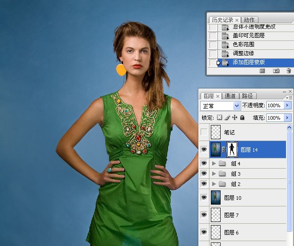294x246 pixels.
Task: Click the 组 2 folder icon
Action: 222,184
